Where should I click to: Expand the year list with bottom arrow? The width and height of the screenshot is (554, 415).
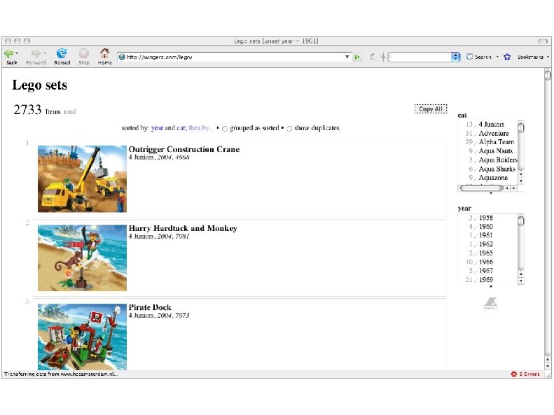(x=491, y=286)
